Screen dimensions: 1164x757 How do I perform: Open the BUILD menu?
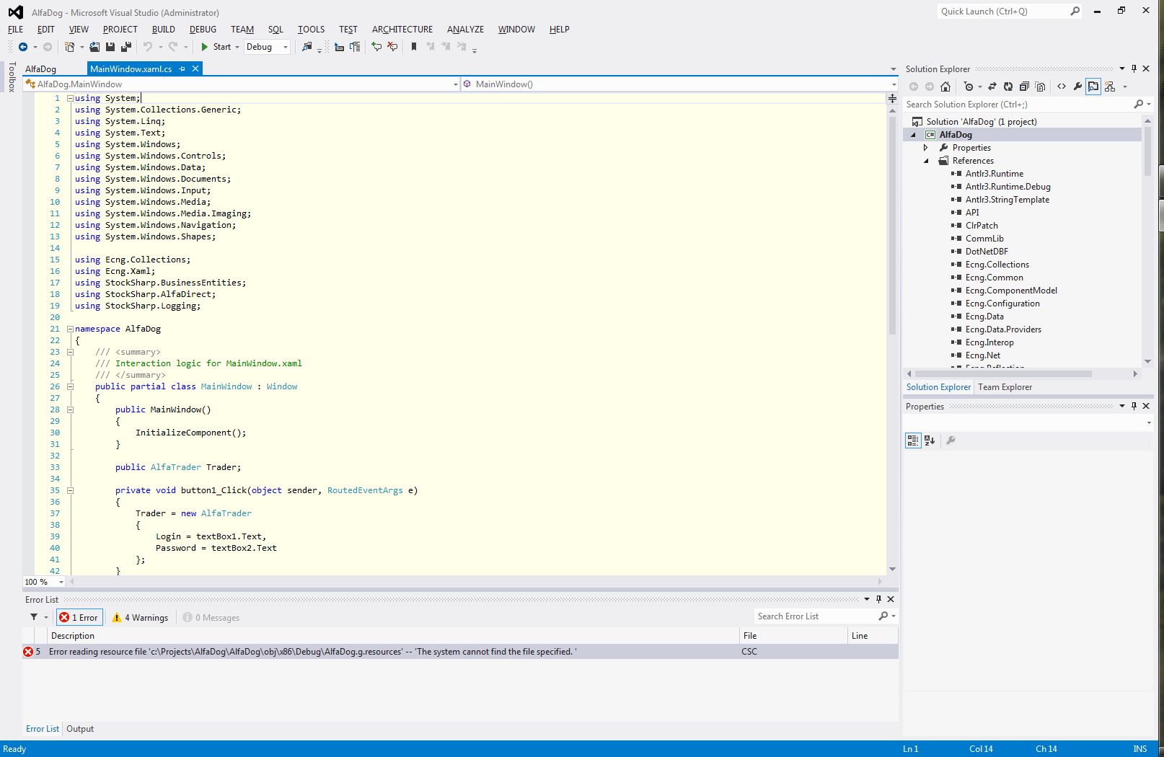click(164, 30)
